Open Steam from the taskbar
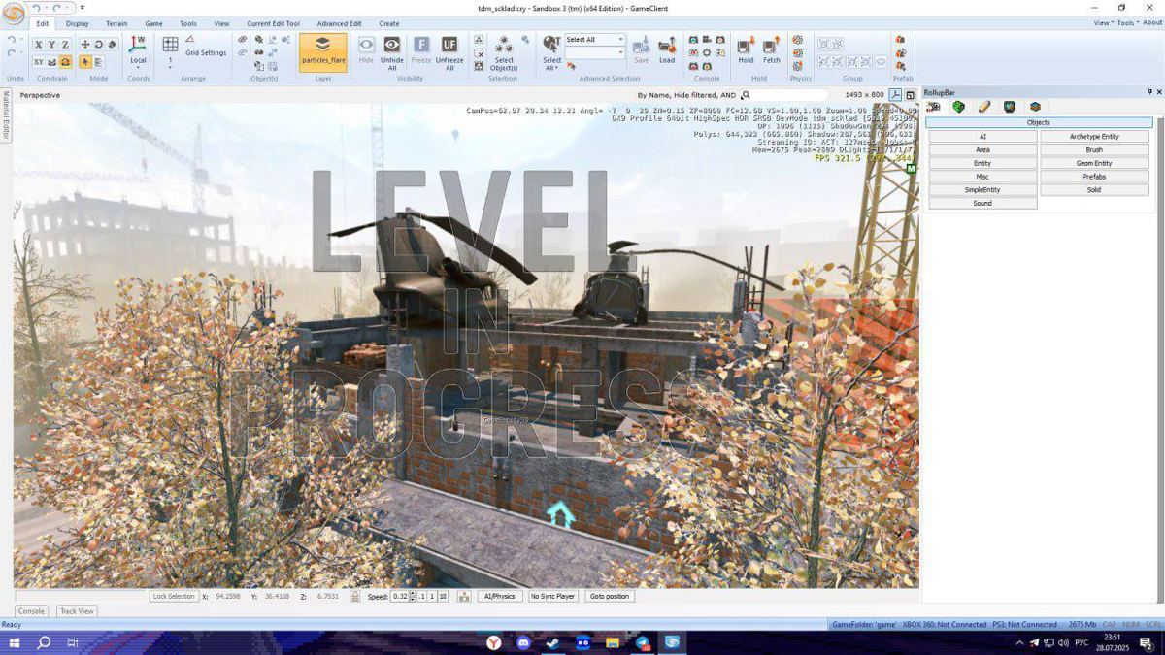 click(553, 642)
